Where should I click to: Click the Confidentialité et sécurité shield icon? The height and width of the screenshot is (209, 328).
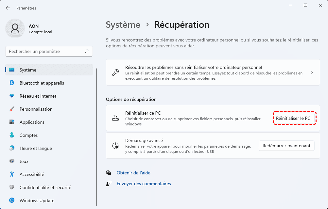(x=12, y=187)
